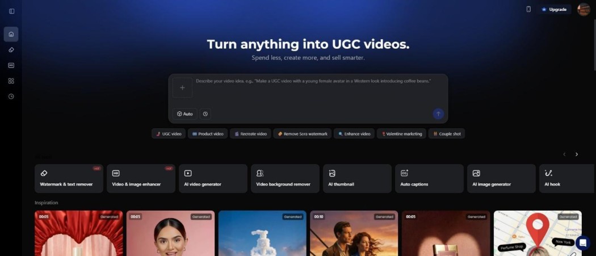The image size is (596, 256).
Task: Click the Upgrade button
Action: coord(554,9)
